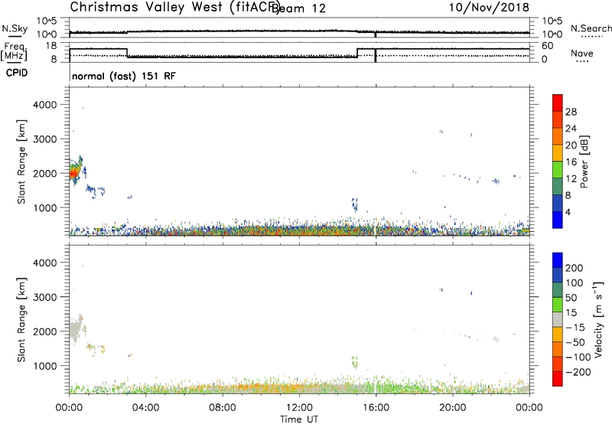Click the "4000" range tick of Power panel
This screenshot has width=612, height=424.
pos(44,105)
